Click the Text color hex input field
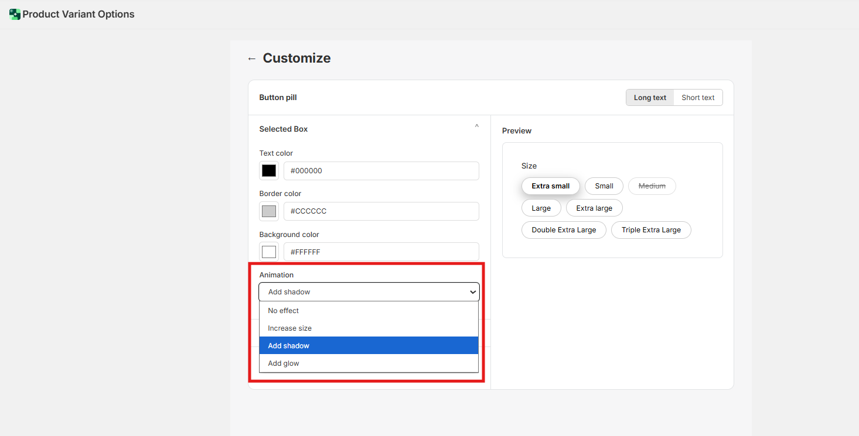 [381, 171]
